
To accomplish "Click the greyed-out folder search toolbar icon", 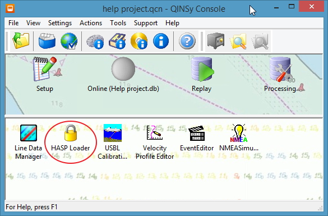I will (260, 41).
